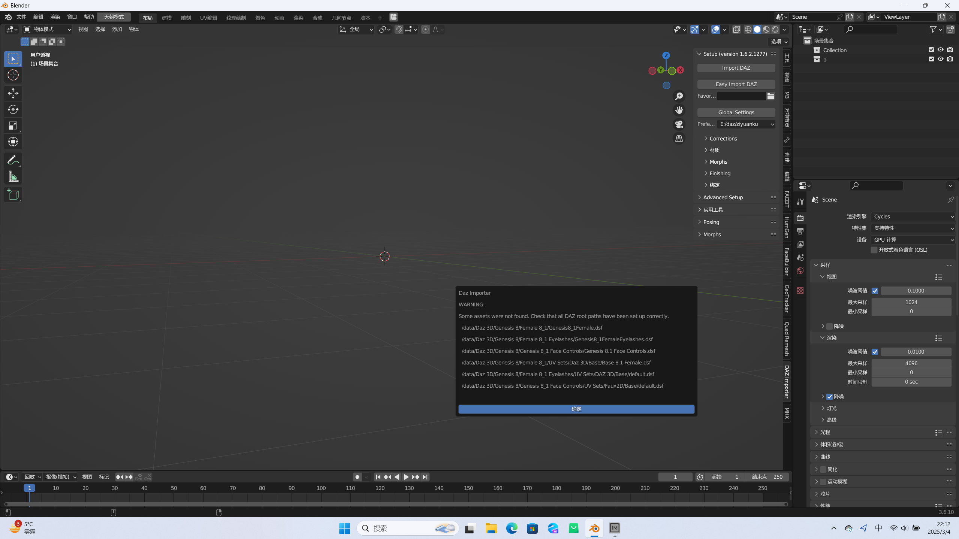The height and width of the screenshot is (539, 959).
Task: Open the render engine Cycles dropdown
Action: click(x=913, y=216)
